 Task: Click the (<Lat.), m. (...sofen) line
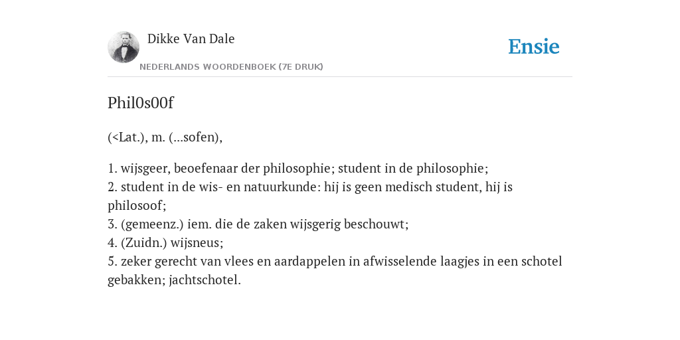(165, 137)
